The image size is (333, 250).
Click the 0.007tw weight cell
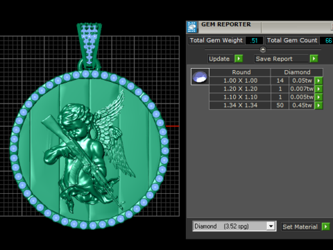coord(302,89)
